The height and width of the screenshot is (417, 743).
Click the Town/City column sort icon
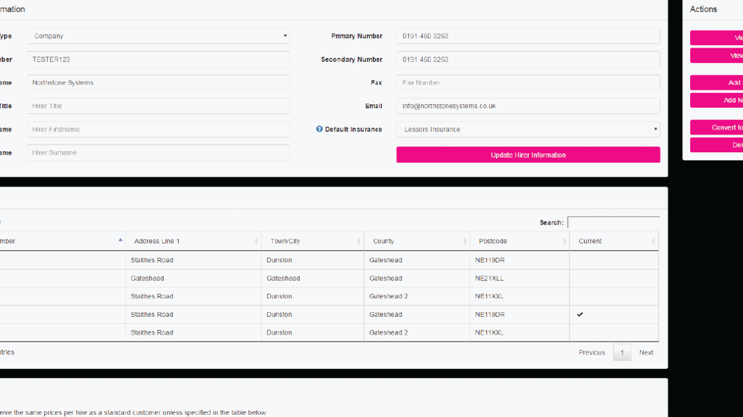coord(359,242)
